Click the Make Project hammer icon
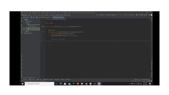169x95 pixels. [x=97, y=15]
